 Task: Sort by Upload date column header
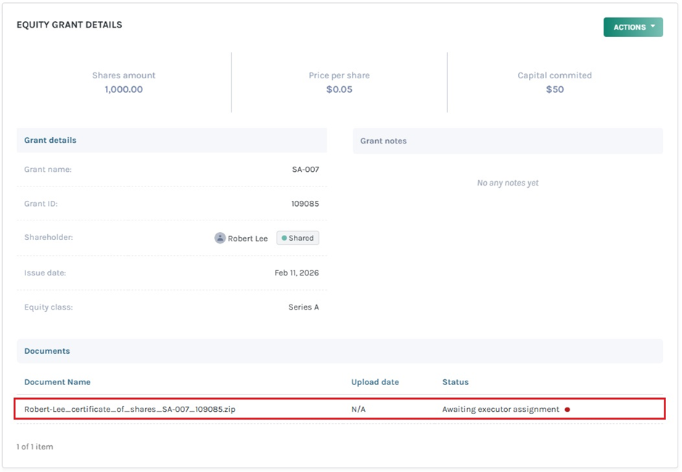[x=375, y=382]
